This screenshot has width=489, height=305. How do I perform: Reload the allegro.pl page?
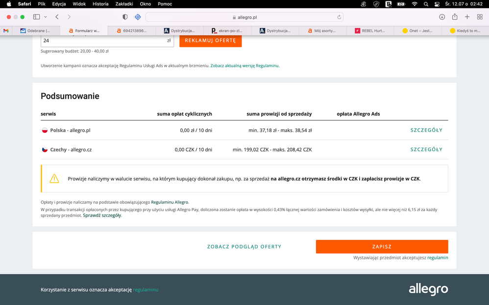[x=339, y=17]
